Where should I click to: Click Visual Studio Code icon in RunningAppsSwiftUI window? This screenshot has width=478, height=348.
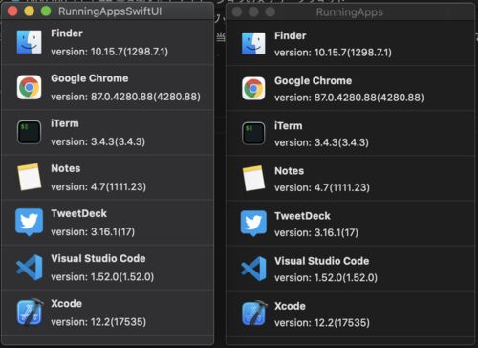tap(30, 268)
